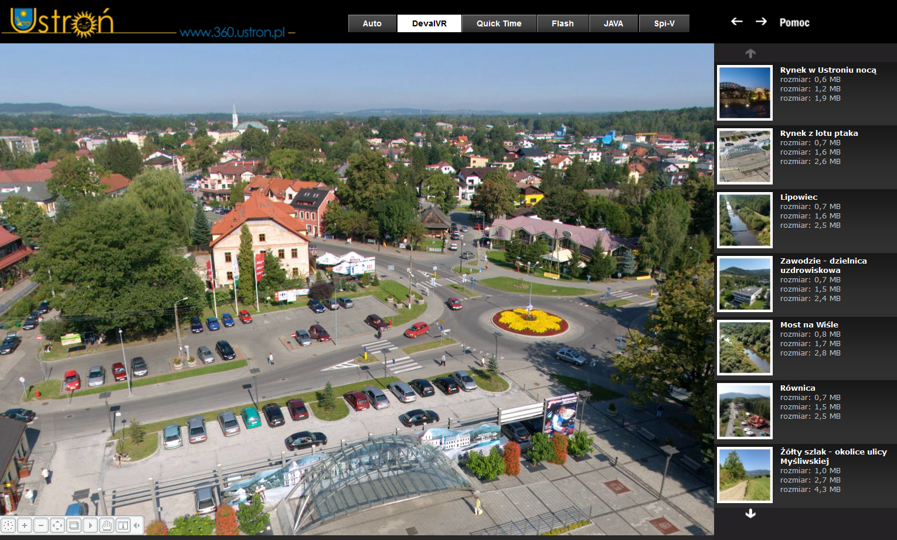Screen dimensions: 897x540
Task: Open Rynek w Ustroniu nocą thumbnail
Action: coord(745,93)
